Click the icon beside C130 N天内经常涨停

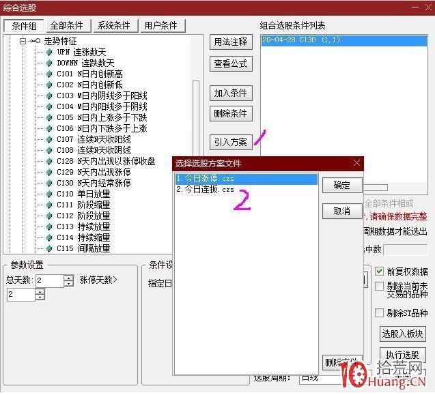(49, 183)
